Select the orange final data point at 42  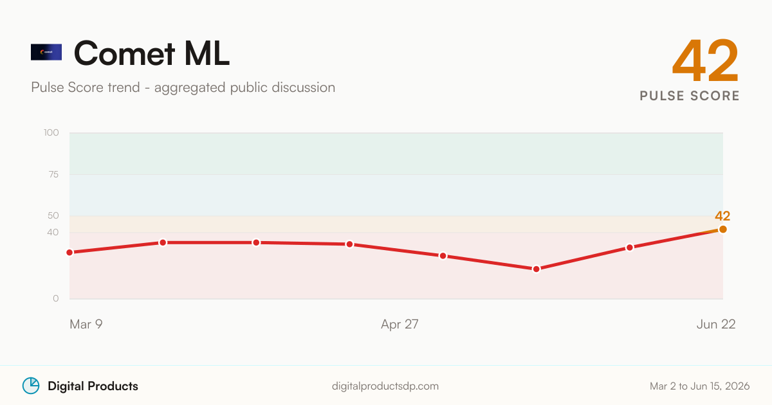pyautogui.click(x=723, y=229)
